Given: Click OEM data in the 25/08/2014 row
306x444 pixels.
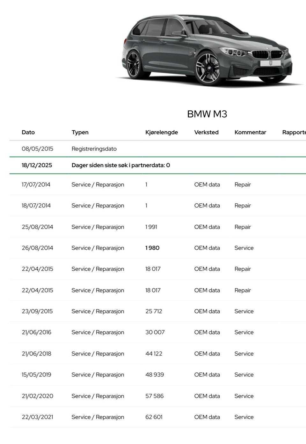Looking at the screenshot, I should tap(207, 227).
